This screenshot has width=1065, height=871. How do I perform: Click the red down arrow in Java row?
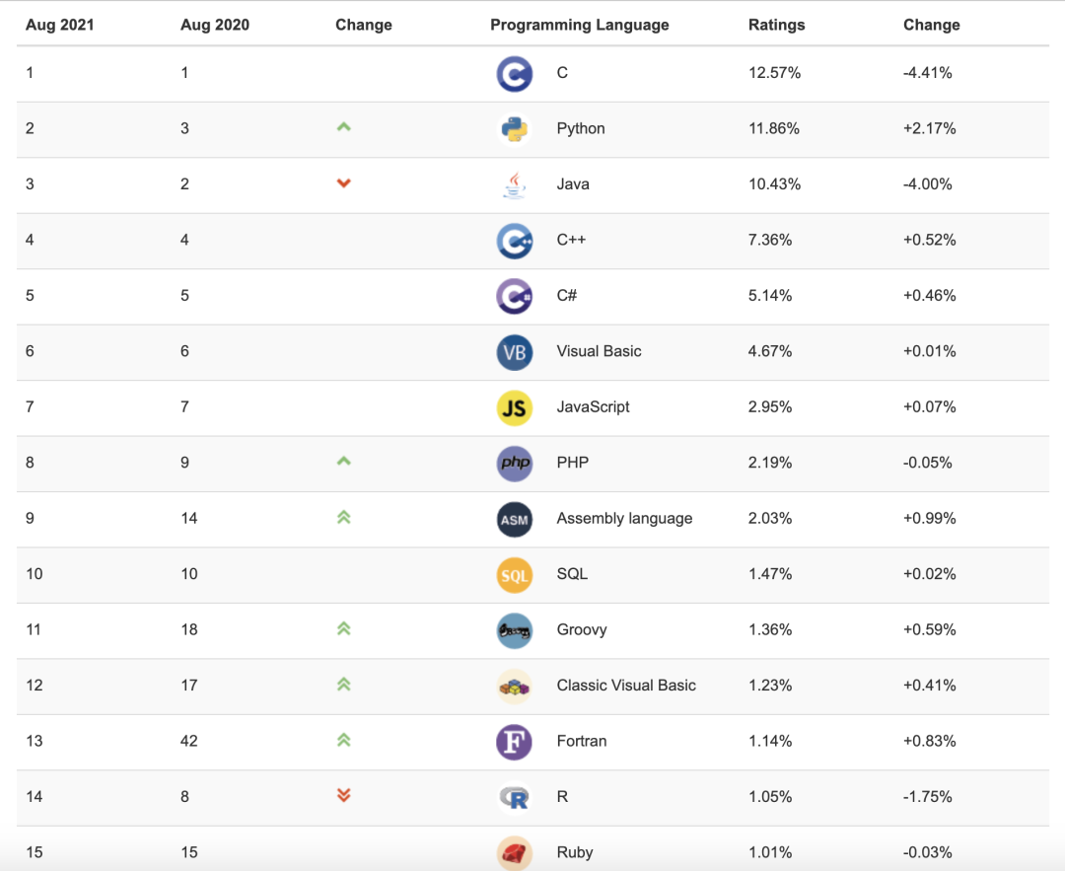(x=344, y=183)
